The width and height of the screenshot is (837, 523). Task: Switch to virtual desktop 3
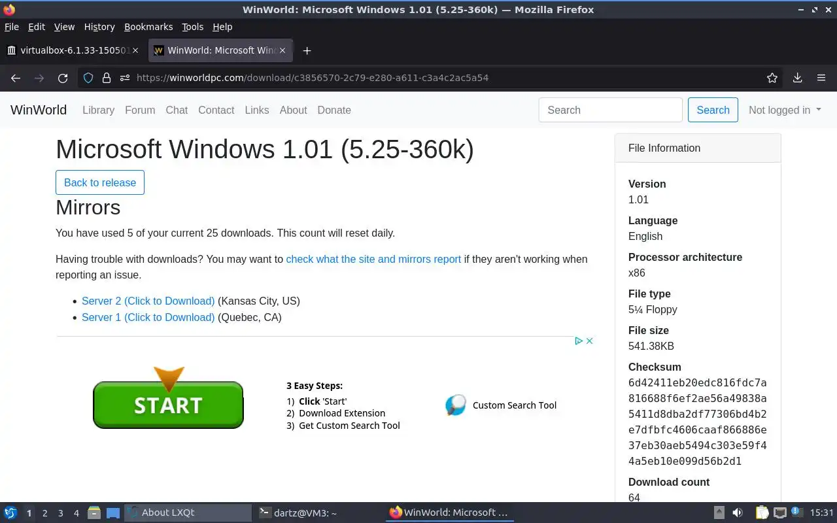pyautogui.click(x=60, y=513)
